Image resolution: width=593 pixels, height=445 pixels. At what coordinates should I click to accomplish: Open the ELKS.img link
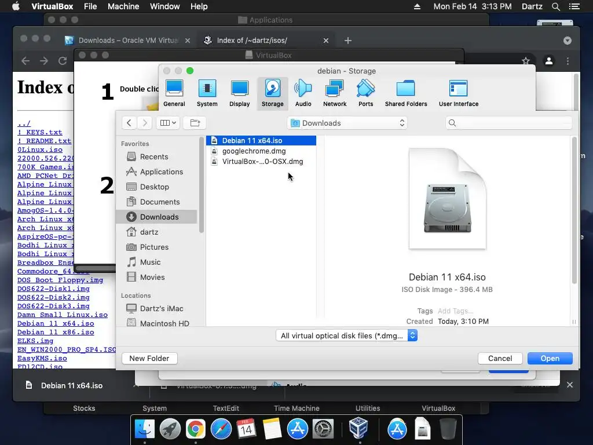click(35, 341)
